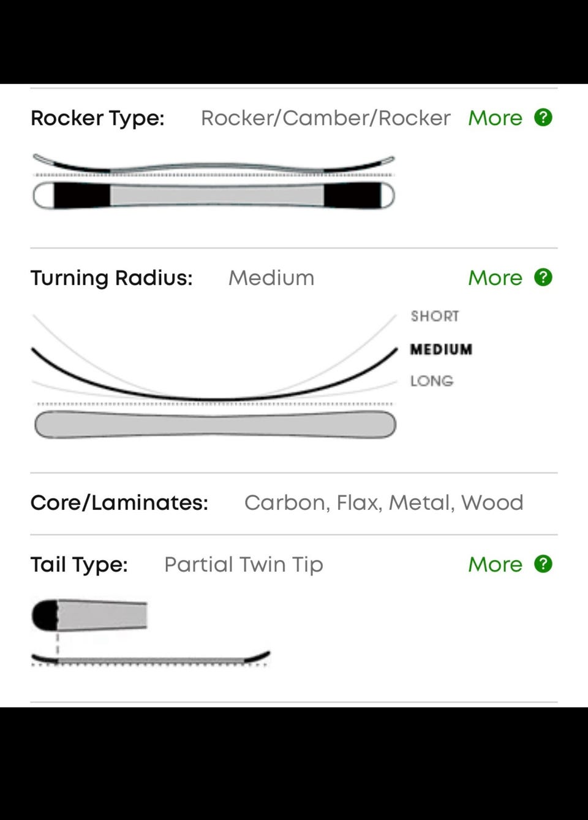
Task: Click the rocker side-profile curve diagram
Action: click(x=213, y=164)
